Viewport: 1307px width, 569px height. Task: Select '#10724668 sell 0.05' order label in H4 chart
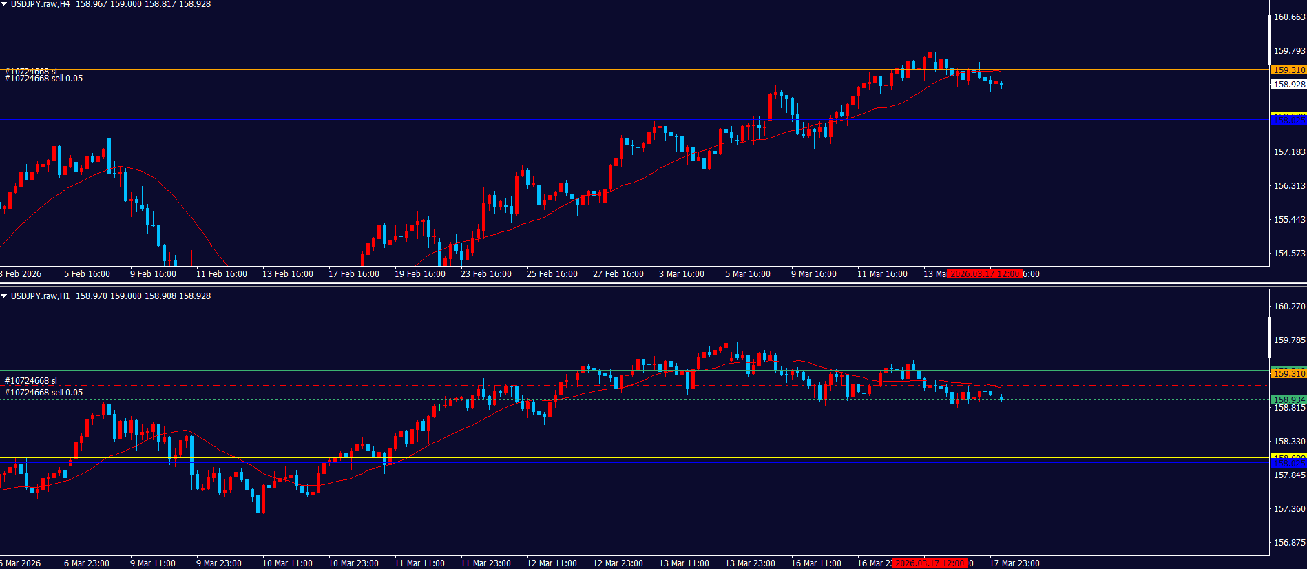click(x=43, y=79)
